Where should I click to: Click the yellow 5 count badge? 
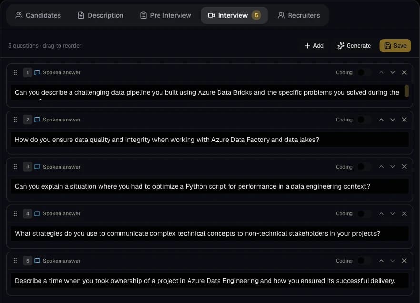coord(256,15)
